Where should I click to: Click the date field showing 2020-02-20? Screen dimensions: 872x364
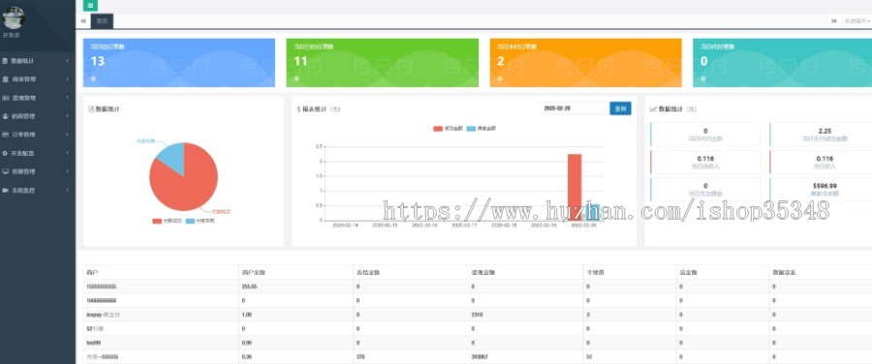click(x=575, y=108)
